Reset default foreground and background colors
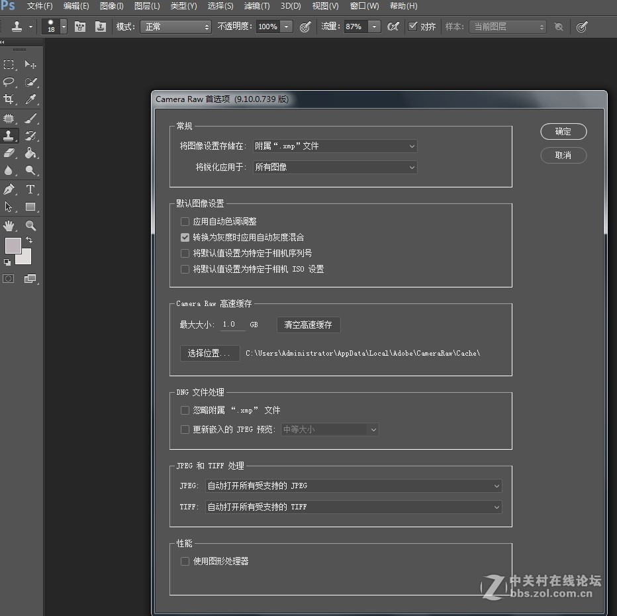617x616 pixels. click(x=7, y=262)
